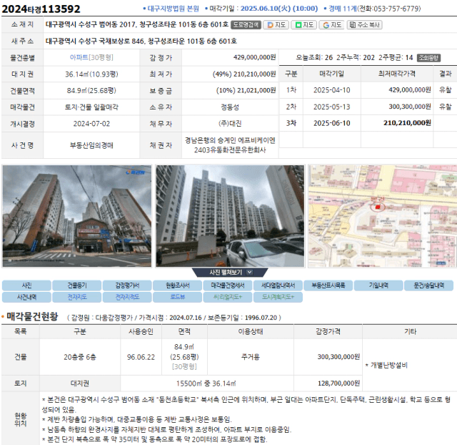Open the 전자지도 link
This screenshot has height=445, width=457.
click(x=77, y=297)
